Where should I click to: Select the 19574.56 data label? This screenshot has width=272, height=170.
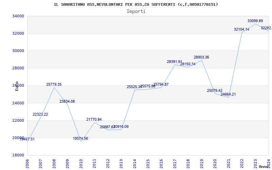click(x=81, y=139)
